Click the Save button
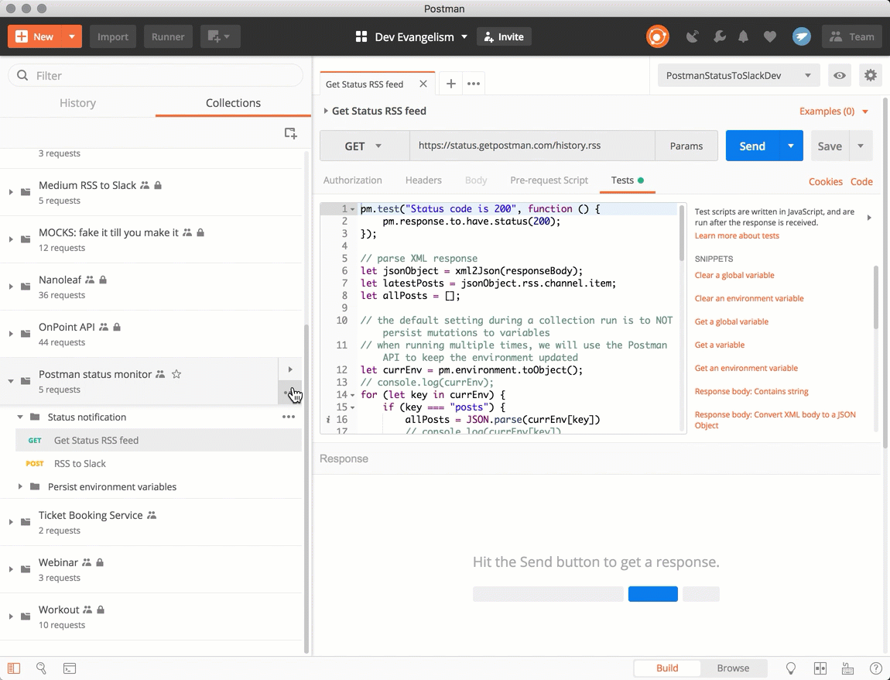 (x=830, y=146)
